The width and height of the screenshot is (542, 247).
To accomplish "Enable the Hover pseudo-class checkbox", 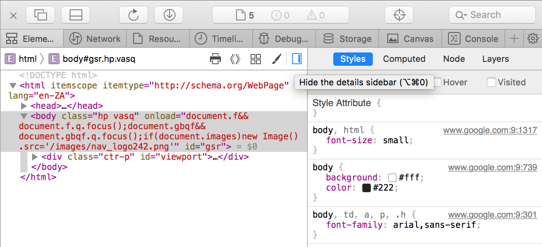I will click(x=437, y=82).
